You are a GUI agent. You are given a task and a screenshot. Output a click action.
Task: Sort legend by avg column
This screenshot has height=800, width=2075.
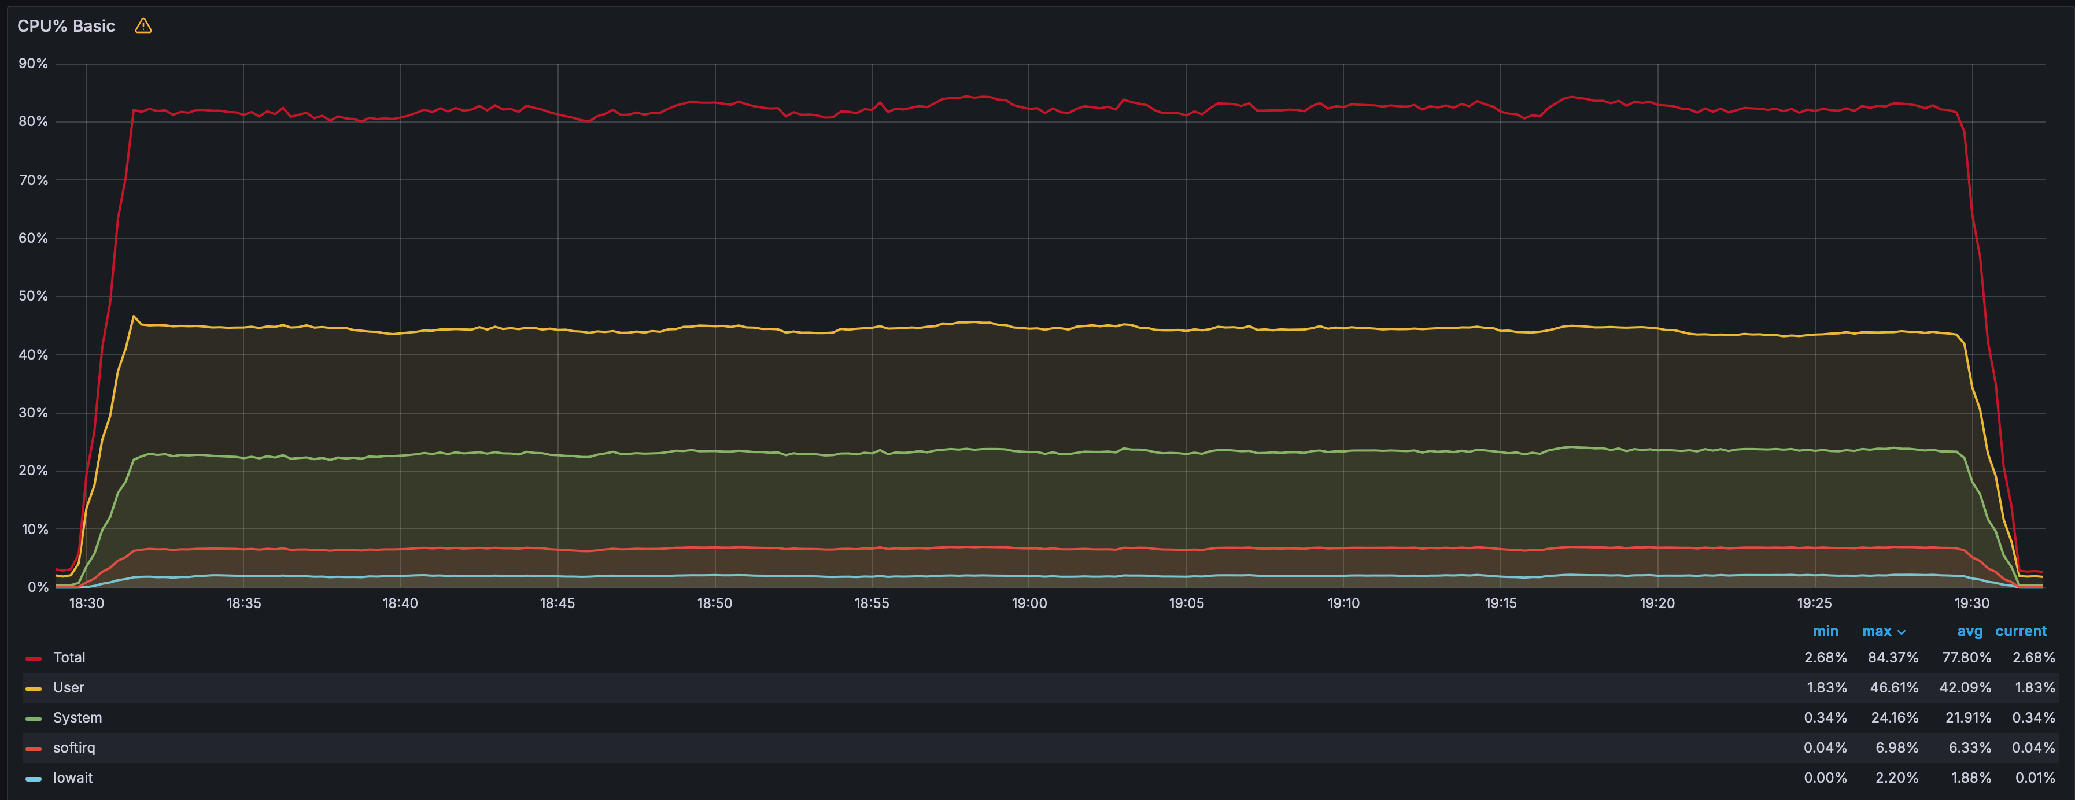tap(1970, 631)
